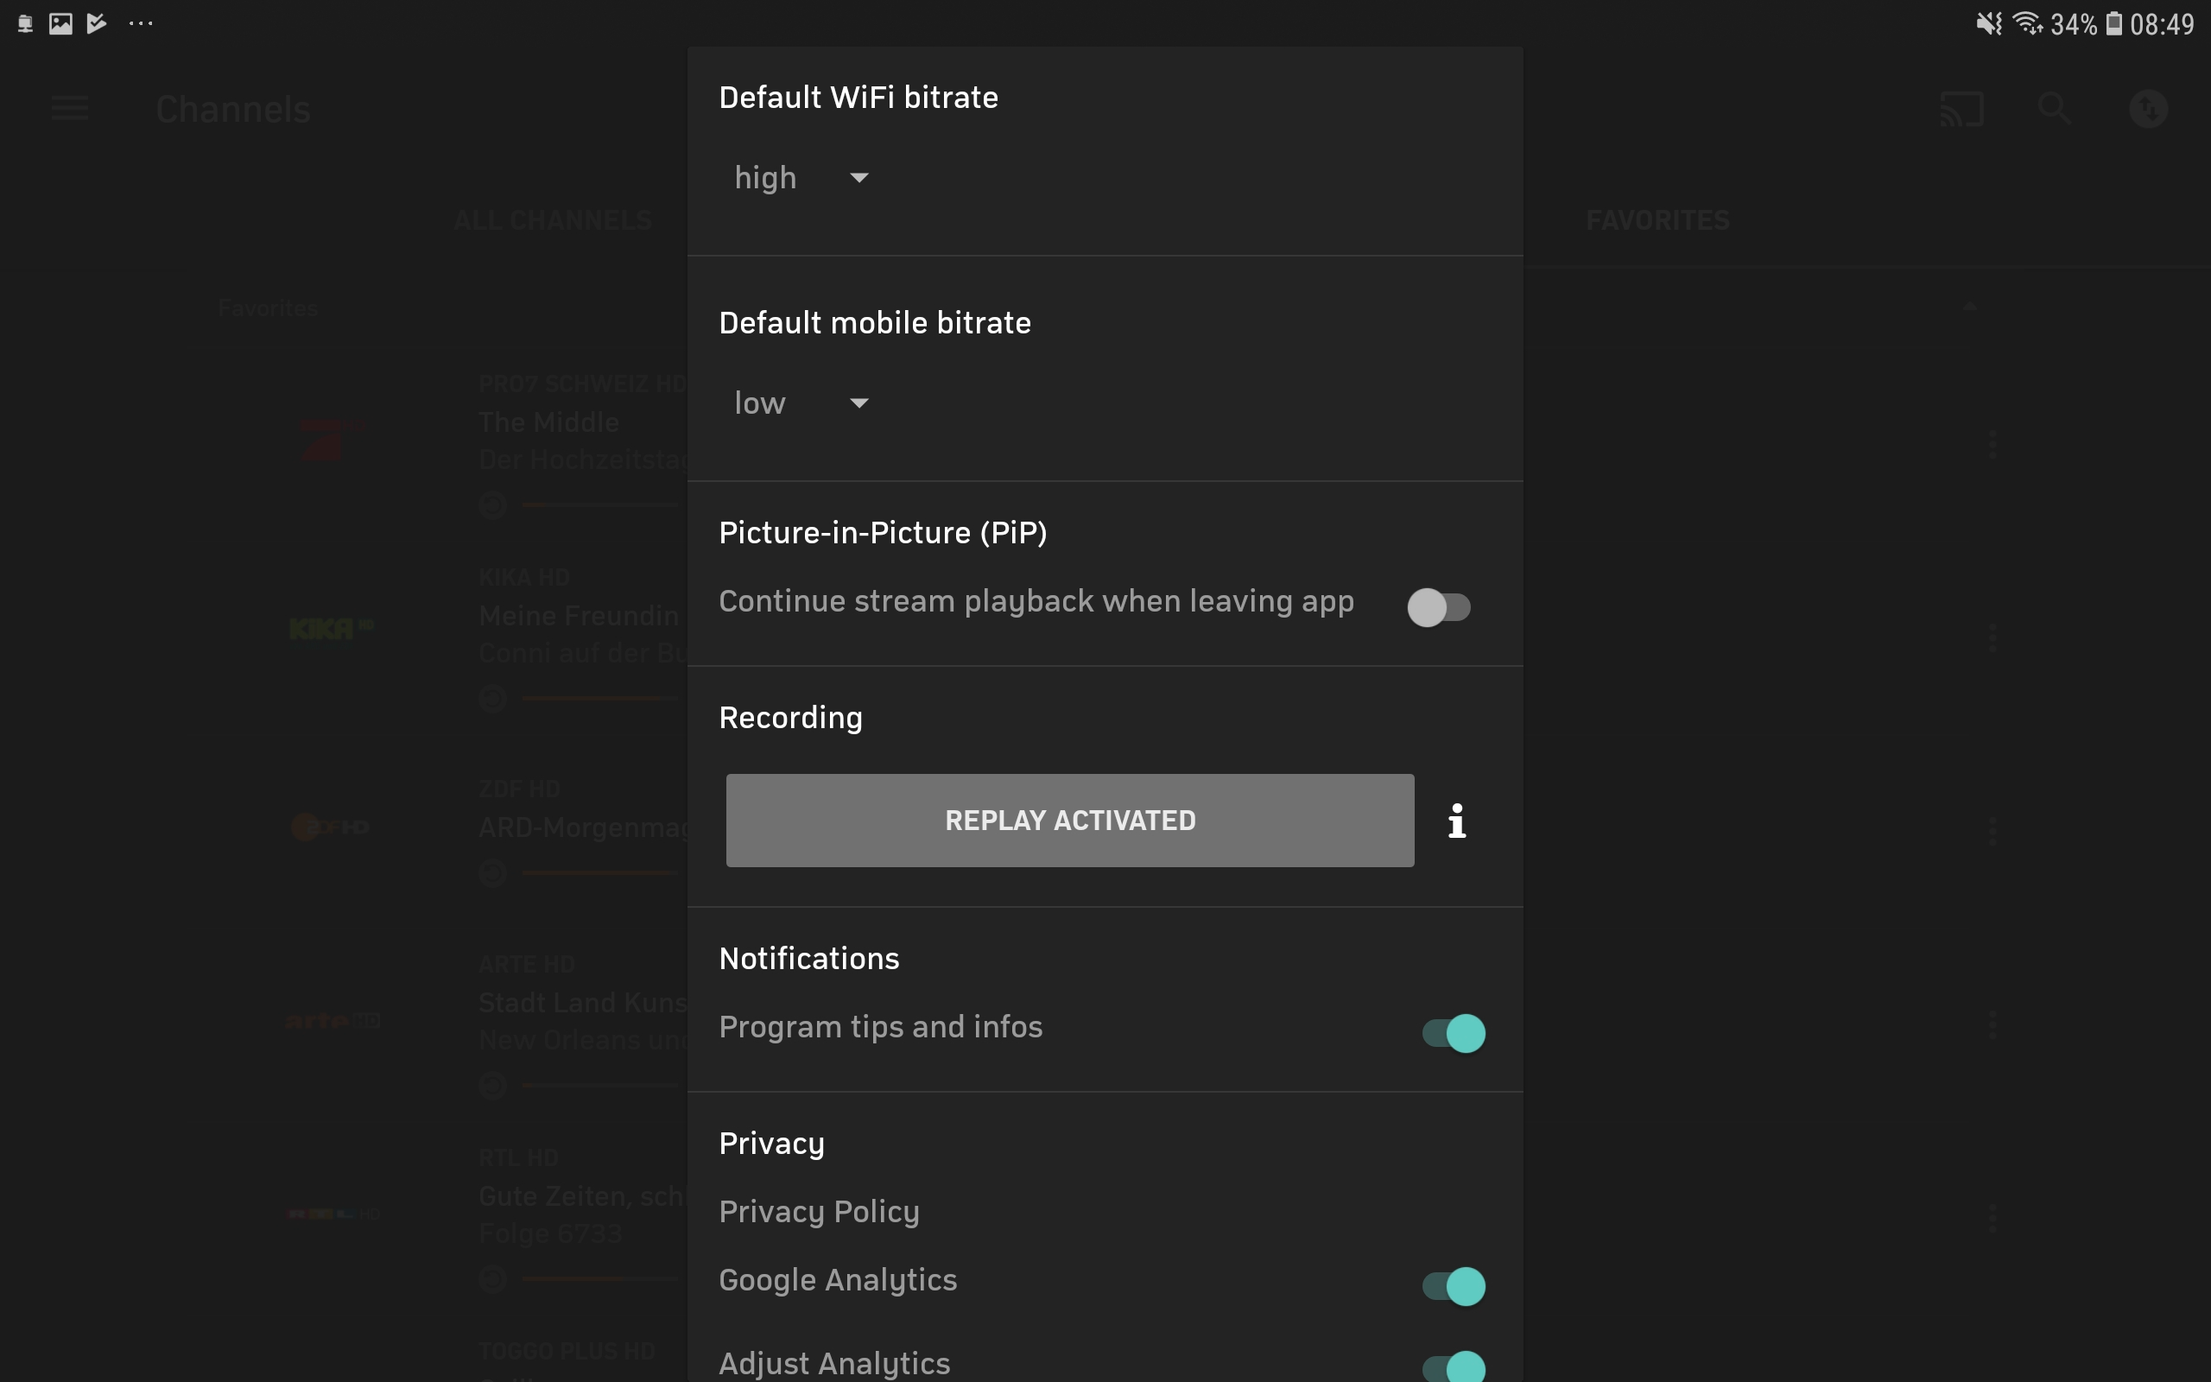The width and height of the screenshot is (2211, 1382).
Task: Tap the Notifications heading
Action: 809,959
